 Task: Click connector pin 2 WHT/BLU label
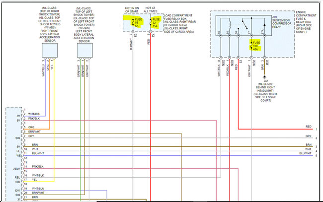tap(34, 114)
